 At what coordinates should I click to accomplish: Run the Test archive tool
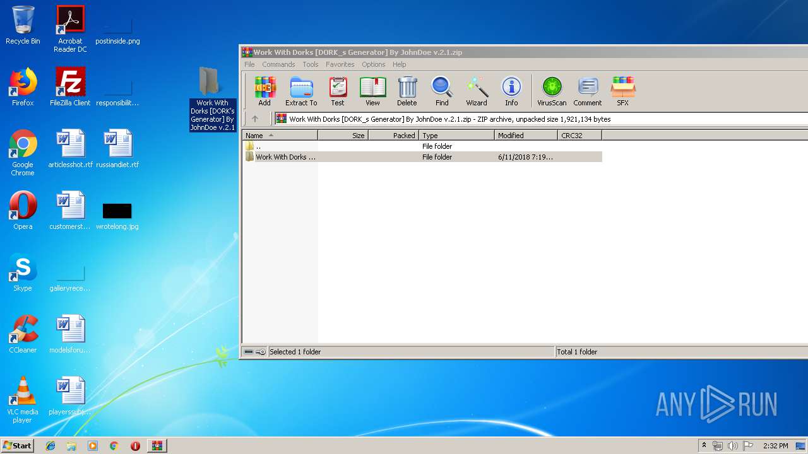(338, 91)
